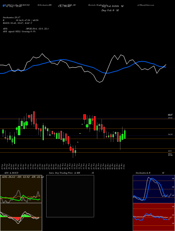Select the 'Avg Vol: 0.016 M' text

coord(112,6)
